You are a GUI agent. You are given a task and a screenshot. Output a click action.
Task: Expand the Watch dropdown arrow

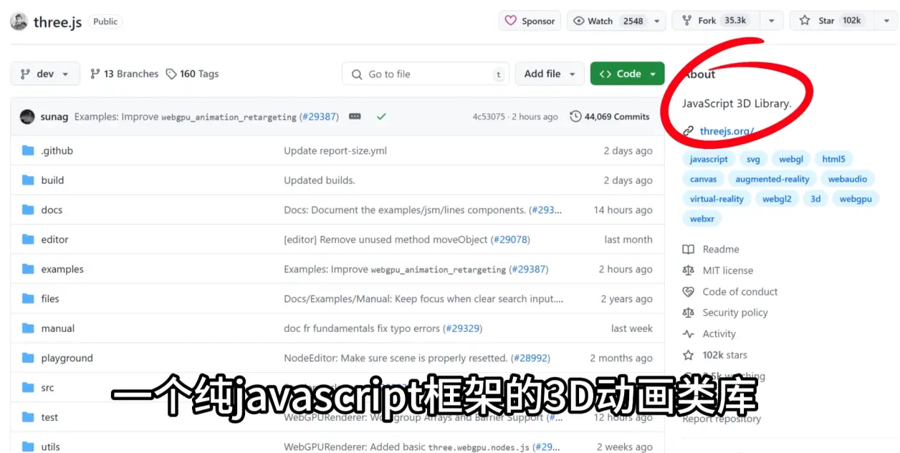pos(657,21)
